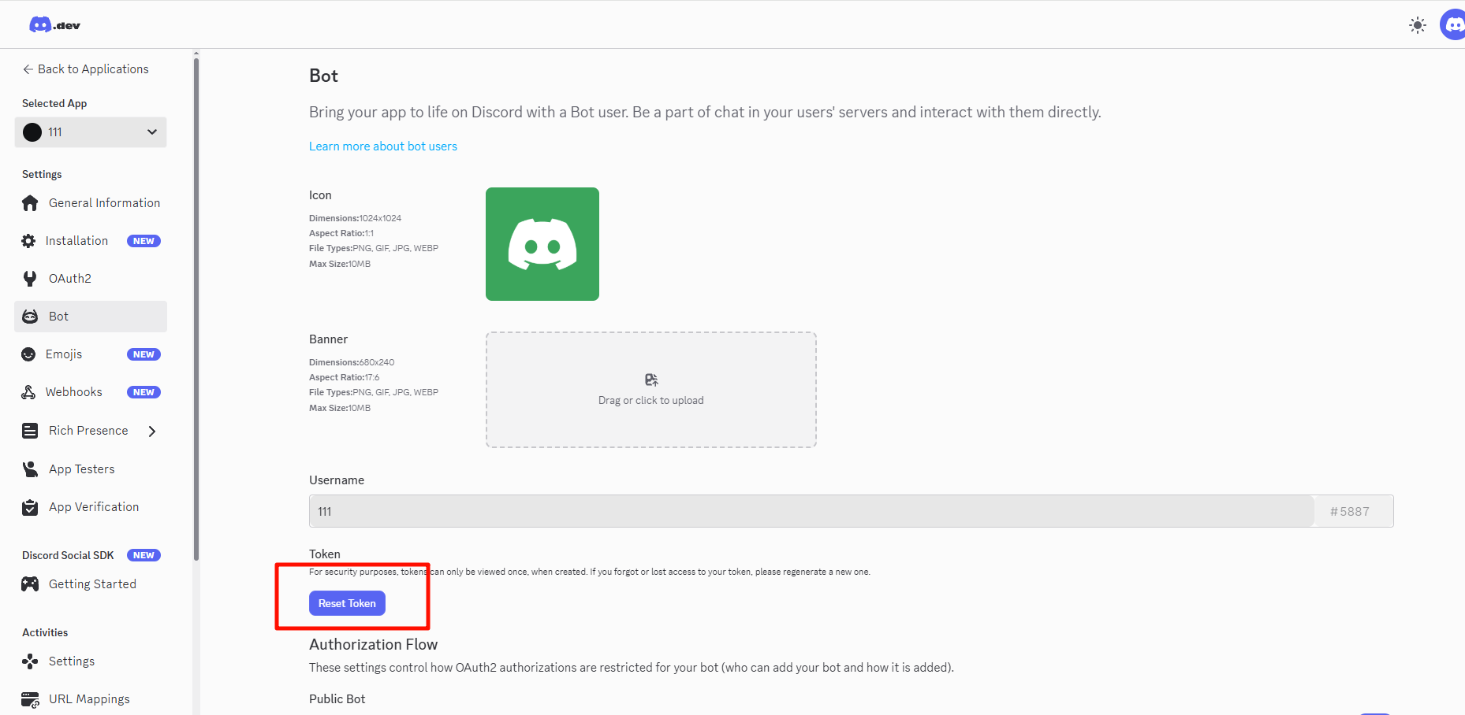Go back to Applications
Screen dimensions: 1465x715
85,69
